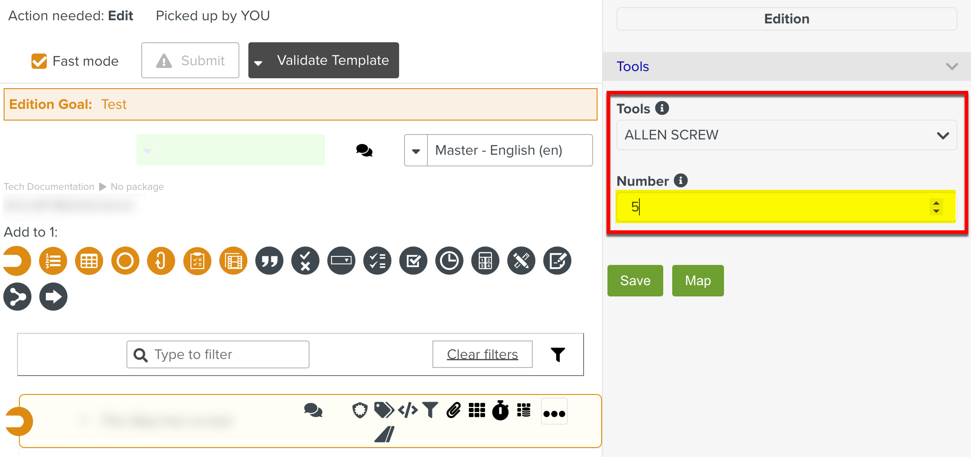Add a numbered list element
971x457 pixels.
point(53,261)
